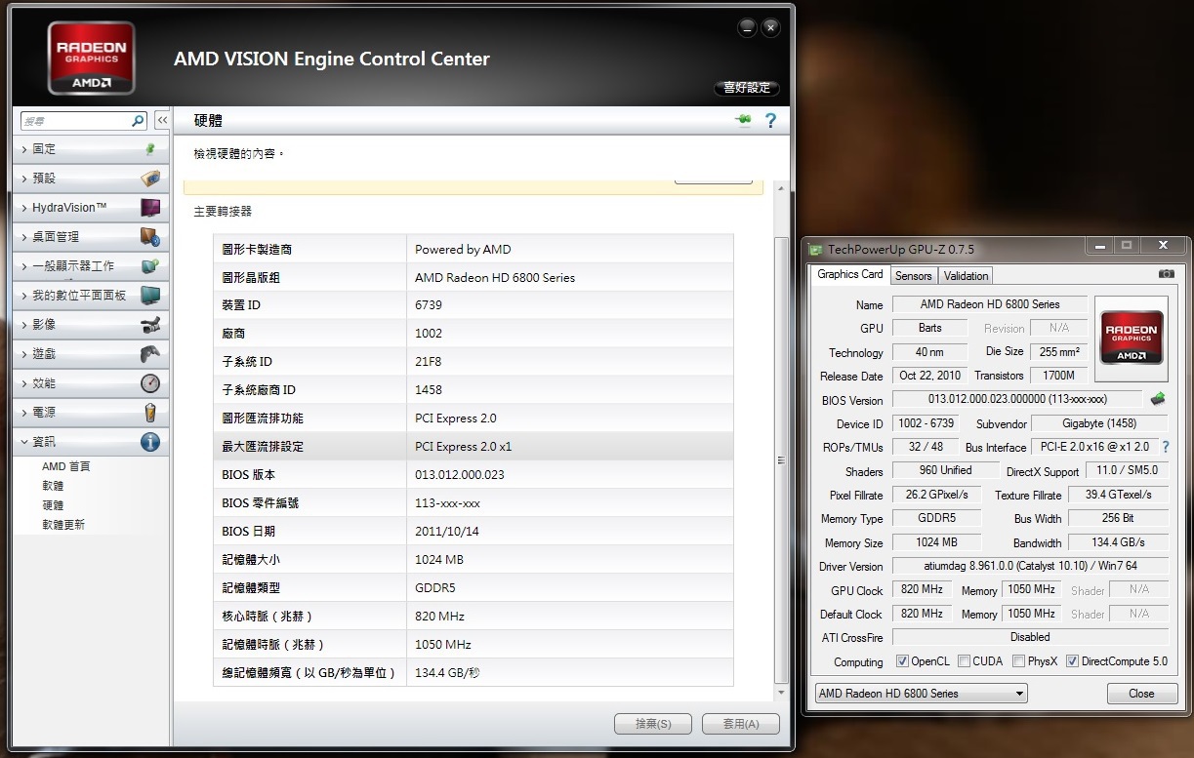Click the hardware panel vertical scrollbar
The image size is (1194, 758).
[x=780, y=459]
